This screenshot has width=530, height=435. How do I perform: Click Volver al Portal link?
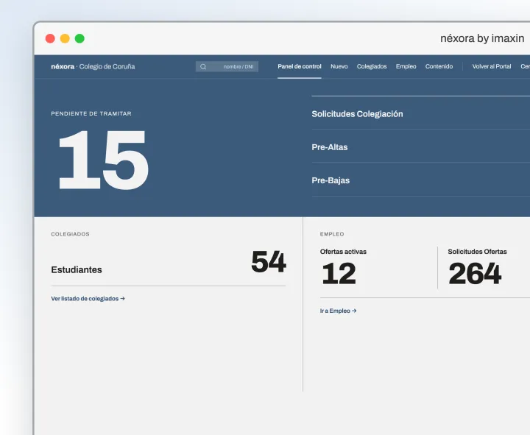pyautogui.click(x=492, y=66)
